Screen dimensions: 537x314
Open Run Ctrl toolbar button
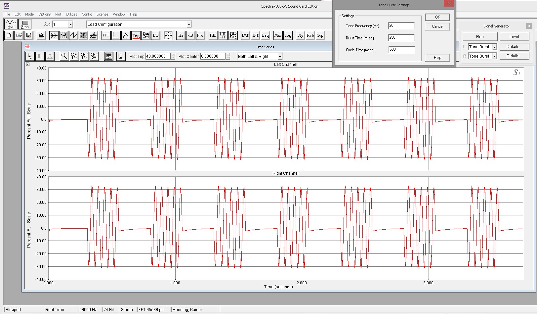tap(146, 35)
